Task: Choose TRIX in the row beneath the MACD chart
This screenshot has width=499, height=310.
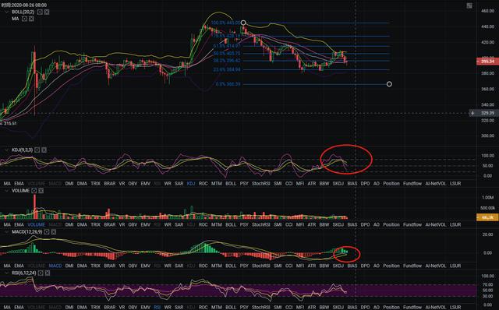Action: click(x=95, y=266)
